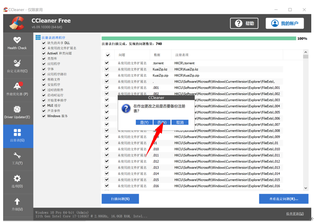Uncheck the .torrent row checkbox

click(107, 63)
